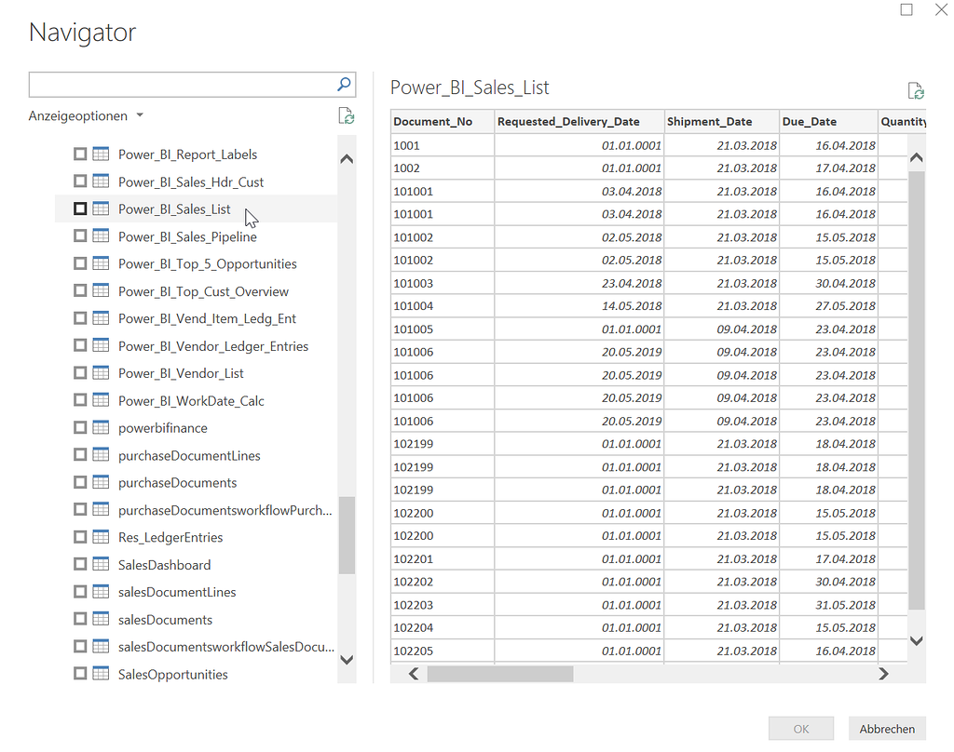Click the table icon beside SalesDashboard

tap(100, 564)
